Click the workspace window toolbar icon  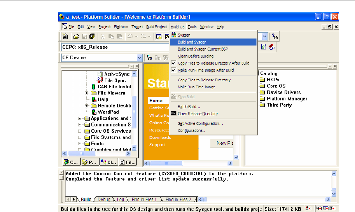(x=159, y=37)
